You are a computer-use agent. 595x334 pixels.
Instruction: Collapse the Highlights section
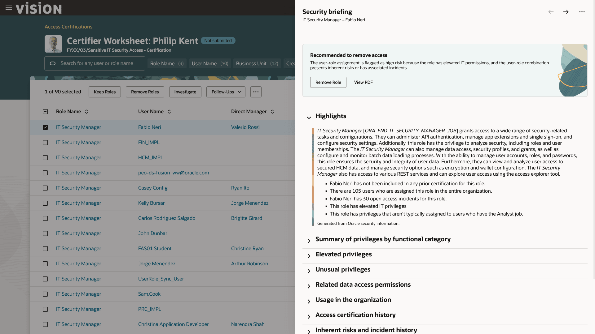pyautogui.click(x=309, y=118)
